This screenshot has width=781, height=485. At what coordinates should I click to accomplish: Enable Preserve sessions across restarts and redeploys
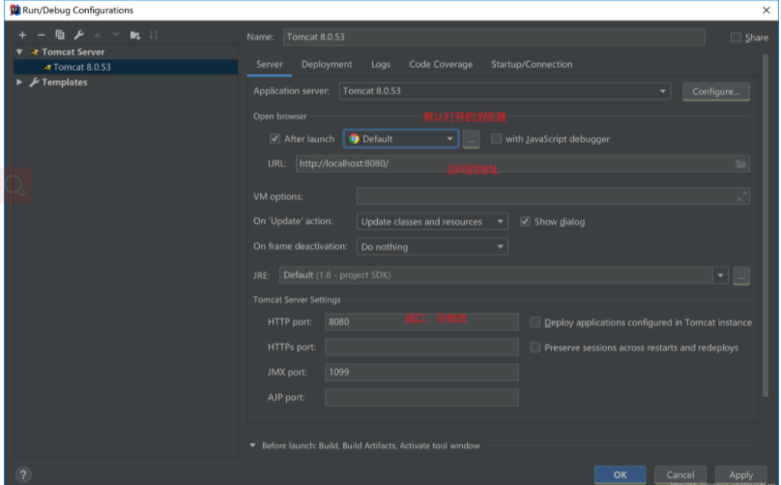(x=535, y=347)
